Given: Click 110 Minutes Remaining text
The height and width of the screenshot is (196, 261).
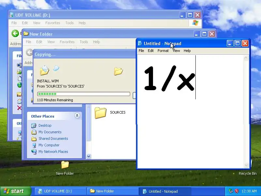Looking at the screenshot, I should (x=55, y=100).
